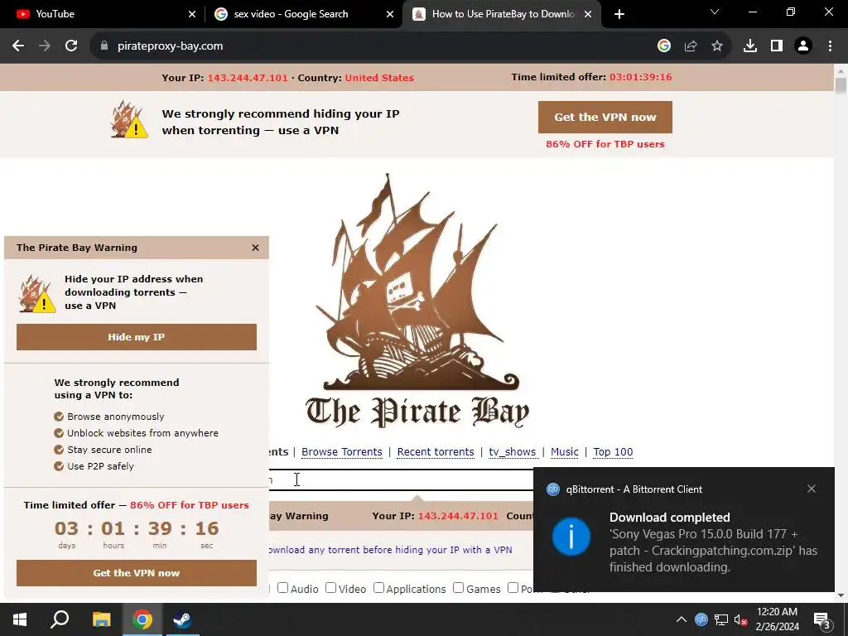This screenshot has height=636, width=848.
Task: Tick the Games checkbox
Action: pyautogui.click(x=458, y=588)
